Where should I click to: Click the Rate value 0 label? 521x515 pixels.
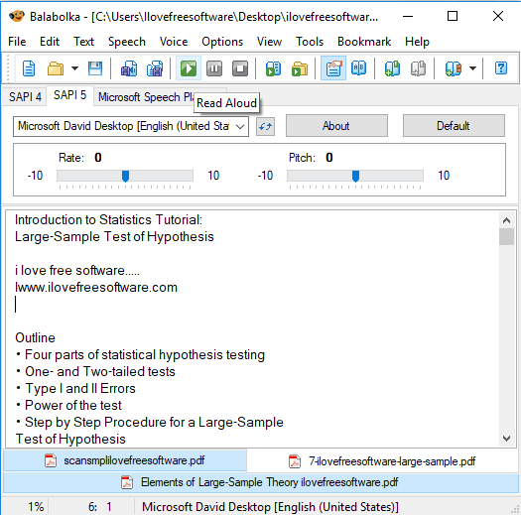98,157
